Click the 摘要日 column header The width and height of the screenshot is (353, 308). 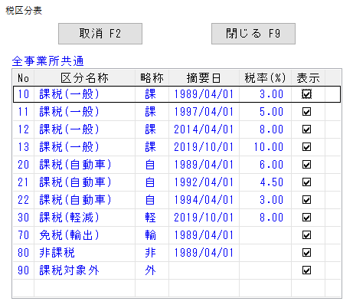(204, 77)
